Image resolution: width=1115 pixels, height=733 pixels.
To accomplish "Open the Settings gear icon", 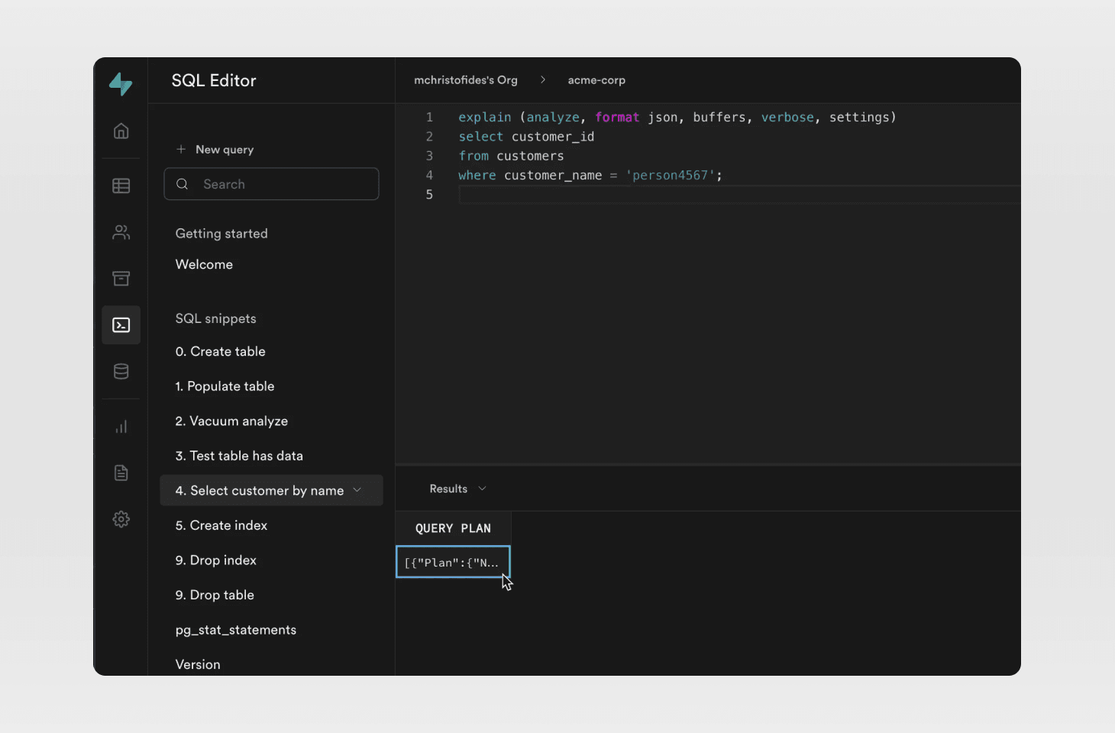I will [121, 520].
